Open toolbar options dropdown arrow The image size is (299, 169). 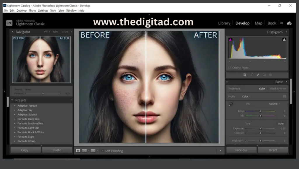click(220, 151)
